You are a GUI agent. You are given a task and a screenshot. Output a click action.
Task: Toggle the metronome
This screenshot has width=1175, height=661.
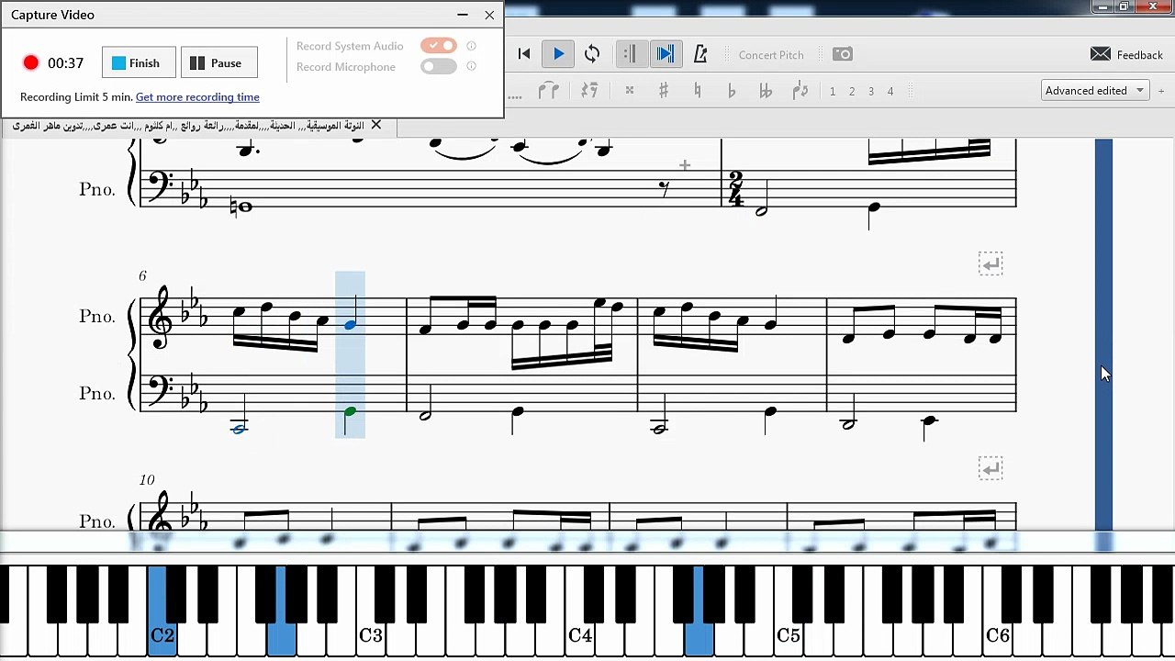[700, 54]
